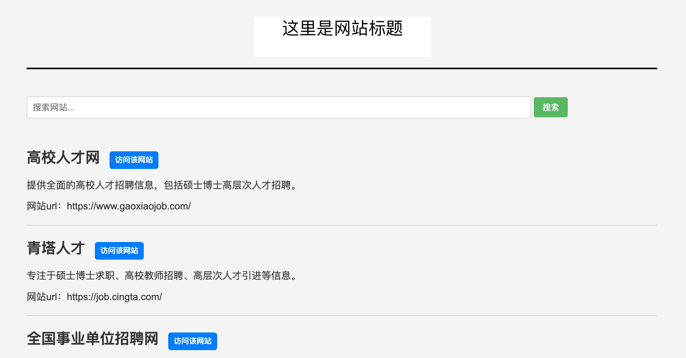Click the 全国事业单位招聘网 heading
This screenshot has height=358, width=686.
[x=92, y=339]
